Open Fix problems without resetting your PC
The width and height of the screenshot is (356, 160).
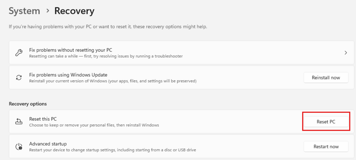click(182, 53)
